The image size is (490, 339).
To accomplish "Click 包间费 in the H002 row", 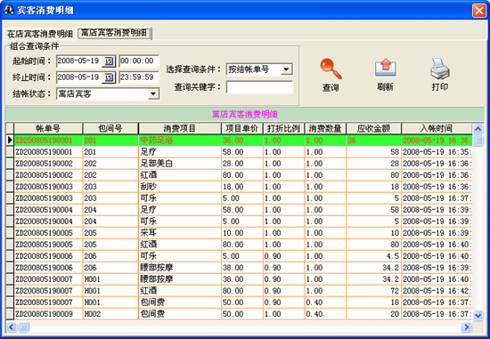I will tap(180, 313).
